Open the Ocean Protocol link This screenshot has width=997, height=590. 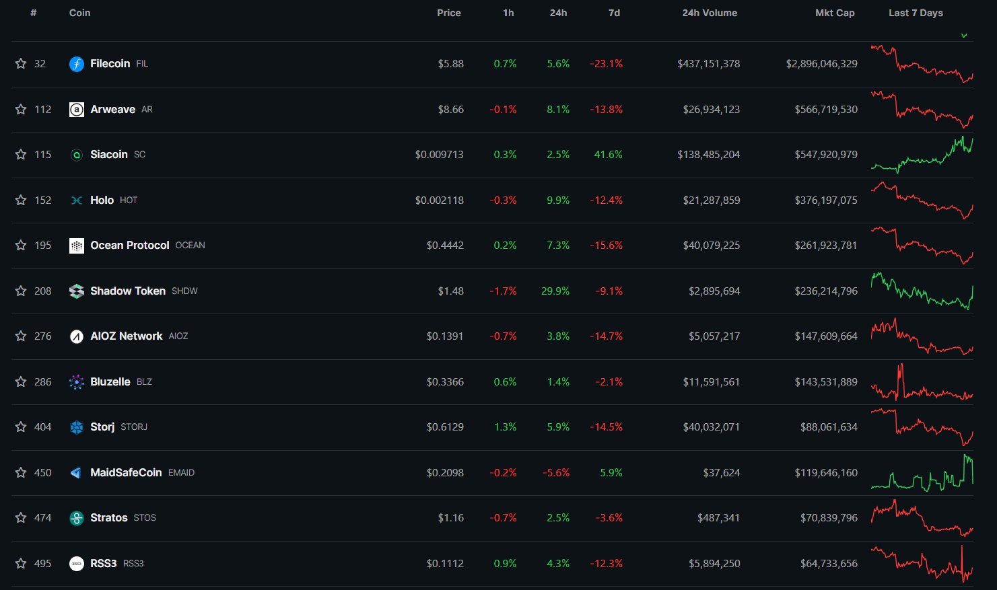click(x=130, y=245)
